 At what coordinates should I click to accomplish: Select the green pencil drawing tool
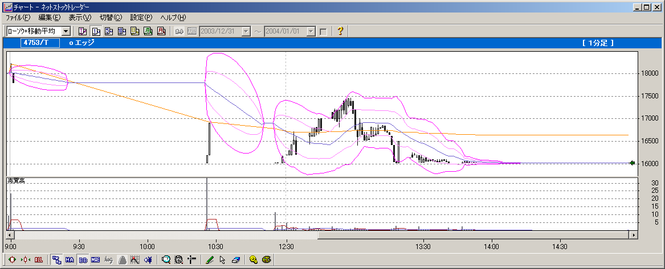click(x=210, y=260)
